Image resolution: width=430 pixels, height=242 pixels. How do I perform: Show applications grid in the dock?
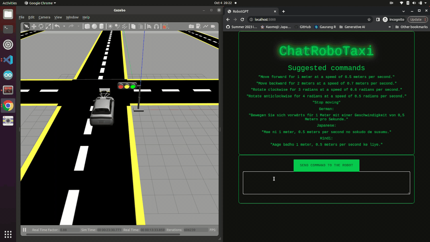(x=8, y=234)
